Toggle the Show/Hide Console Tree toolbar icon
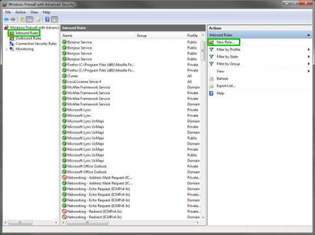Image resolution: width=315 pixels, height=235 pixels. 29,19
